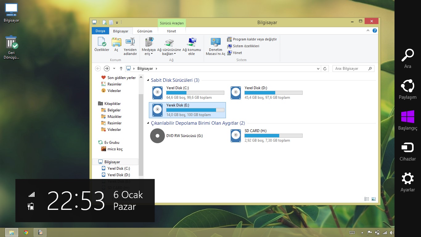Image resolution: width=421 pixels, height=237 pixels.
Task: Switch to the Yönet ribbon tab
Action: [x=171, y=31]
